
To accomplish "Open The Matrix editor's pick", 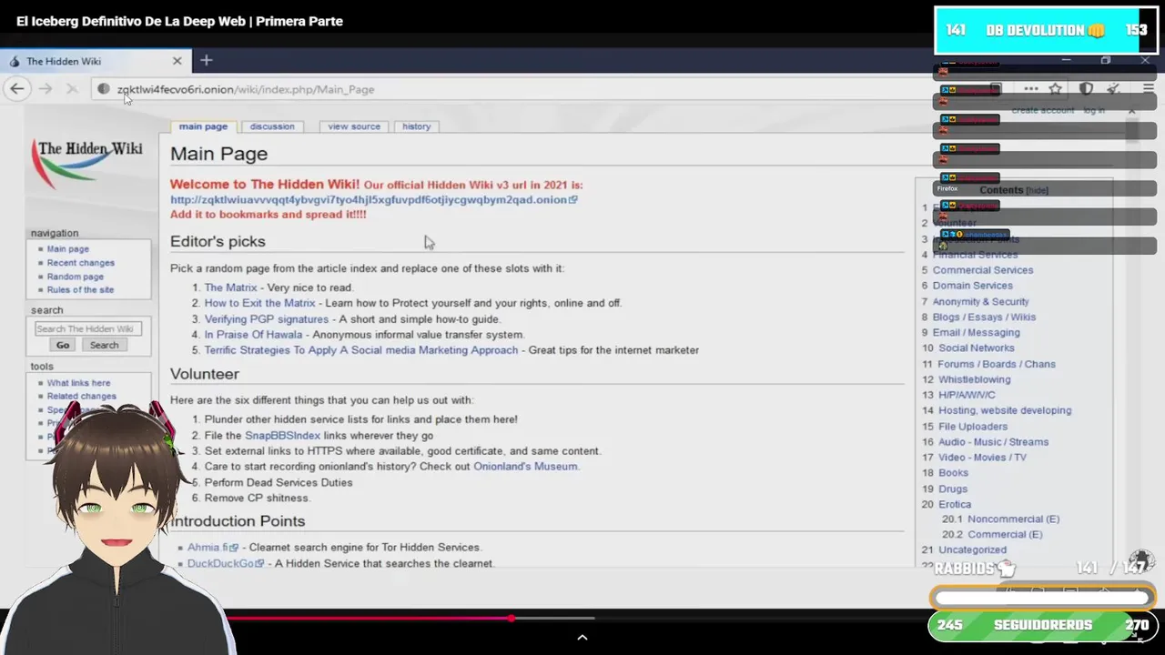I will pos(230,287).
